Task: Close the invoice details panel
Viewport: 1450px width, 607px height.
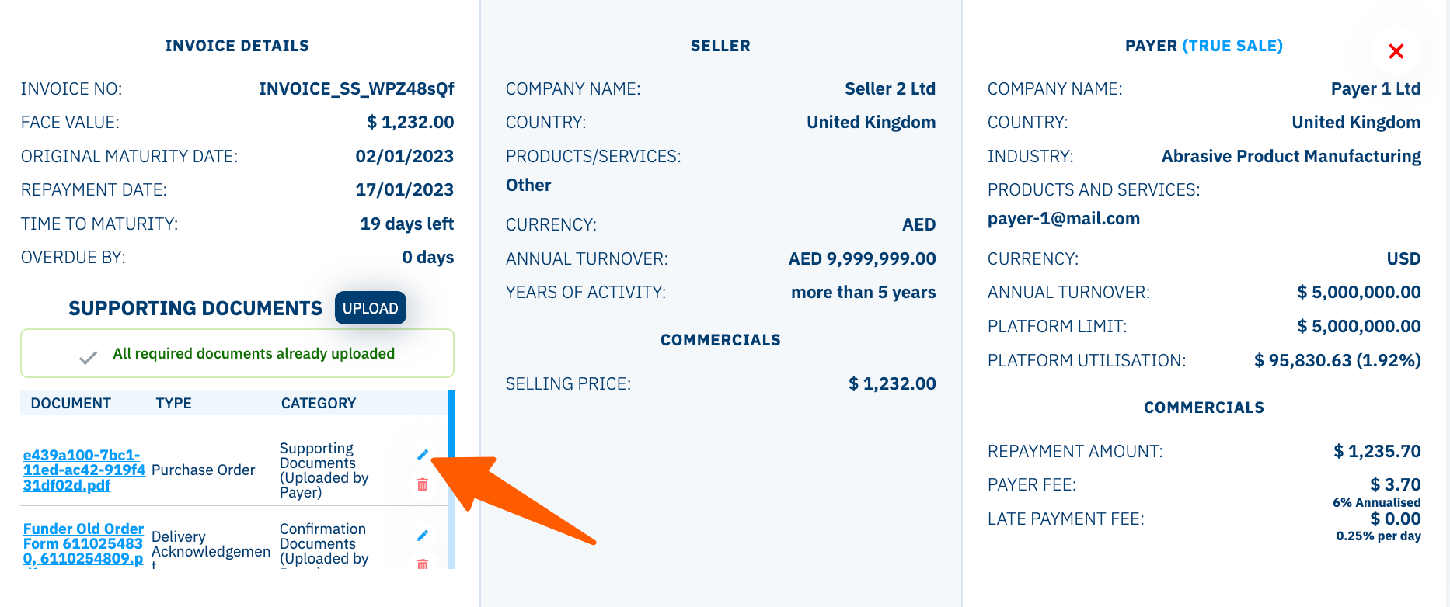Action: click(1396, 51)
